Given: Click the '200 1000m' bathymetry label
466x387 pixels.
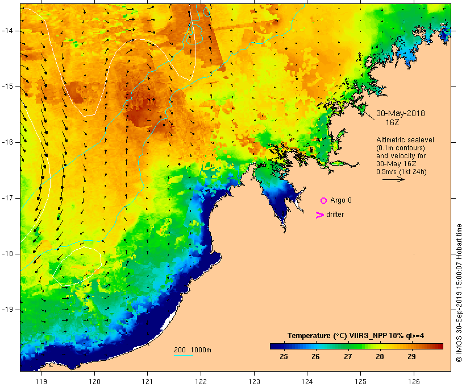Looking at the screenshot, I should 193,350.
